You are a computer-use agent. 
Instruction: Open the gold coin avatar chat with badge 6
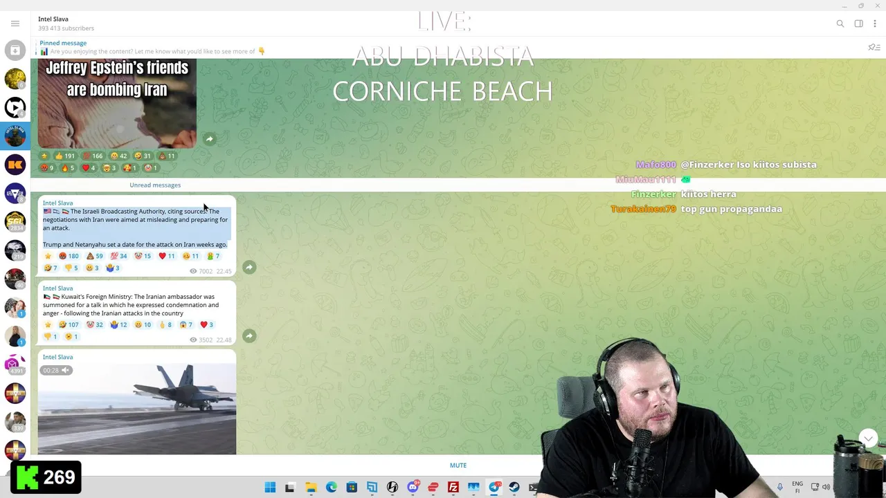[x=15, y=79]
